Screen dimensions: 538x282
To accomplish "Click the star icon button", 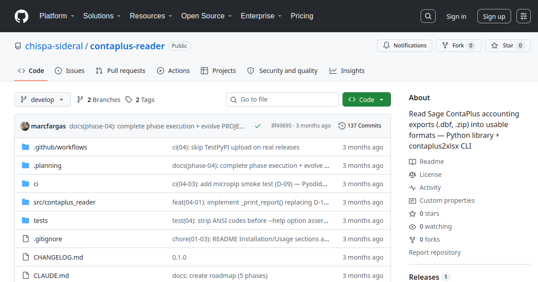I will [x=495, y=46].
